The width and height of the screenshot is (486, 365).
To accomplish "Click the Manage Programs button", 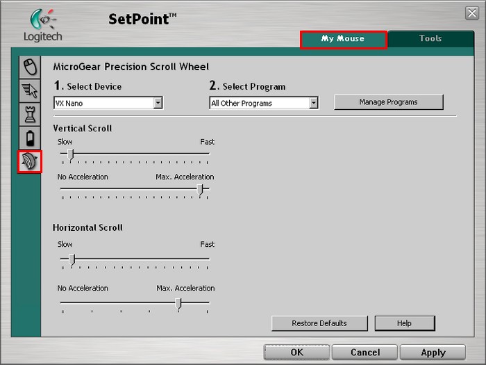I will click(x=389, y=102).
